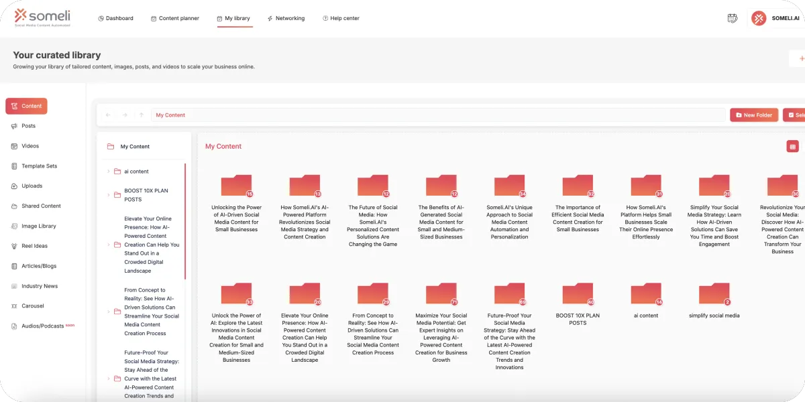Select Content in the sidebar

click(26, 106)
